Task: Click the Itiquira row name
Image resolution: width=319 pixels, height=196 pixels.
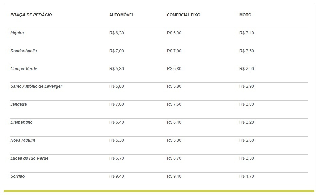Action: pyautogui.click(x=17, y=33)
